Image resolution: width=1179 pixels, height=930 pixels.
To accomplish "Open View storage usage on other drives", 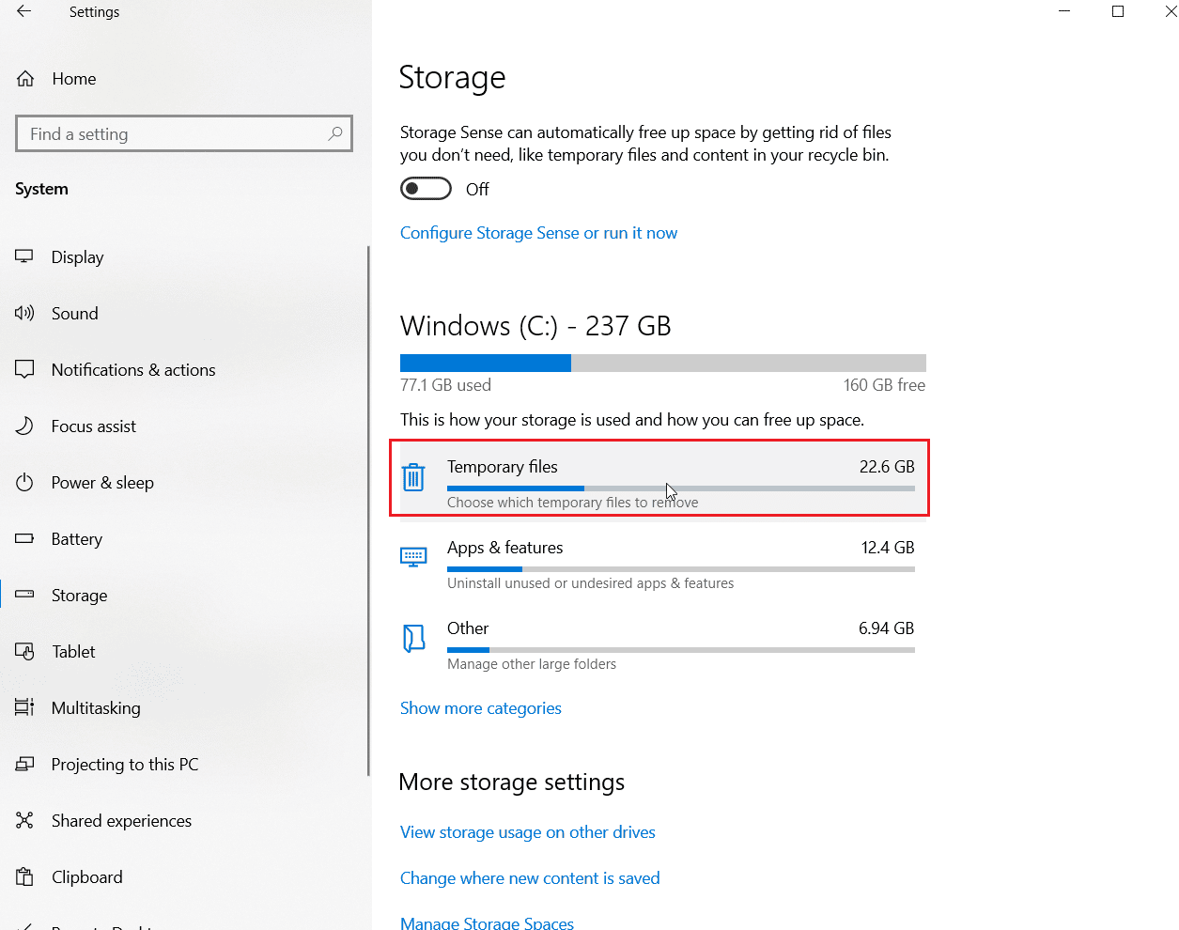I will tap(528, 832).
